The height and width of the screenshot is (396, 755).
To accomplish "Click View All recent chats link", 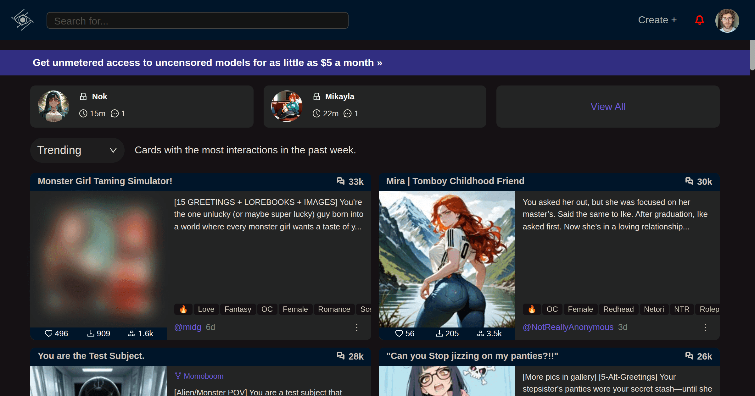I will pyautogui.click(x=608, y=107).
